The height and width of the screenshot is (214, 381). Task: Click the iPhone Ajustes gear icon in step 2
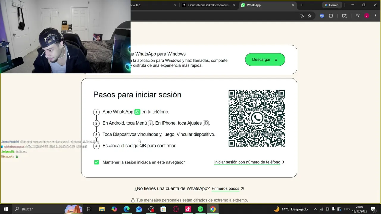[206, 123]
